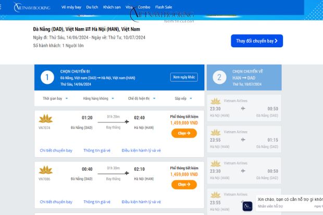Click departure time 00:40 of VN7086
Viewport: 323px width, 215px height.
click(x=87, y=169)
